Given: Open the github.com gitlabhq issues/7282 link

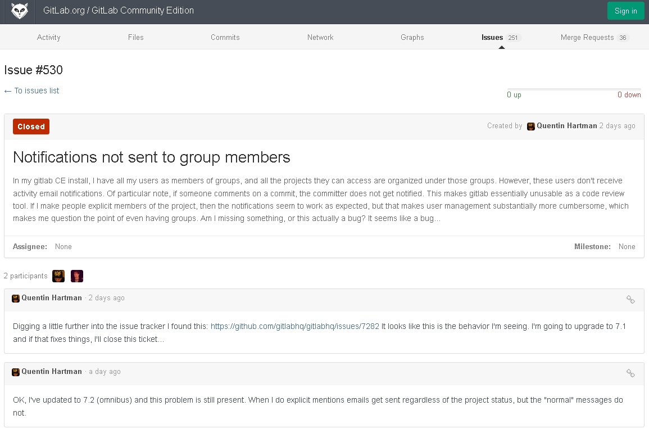Looking at the screenshot, I should click(x=294, y=327).
